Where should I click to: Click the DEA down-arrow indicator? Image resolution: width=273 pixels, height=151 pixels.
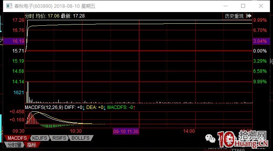[105, 108]
